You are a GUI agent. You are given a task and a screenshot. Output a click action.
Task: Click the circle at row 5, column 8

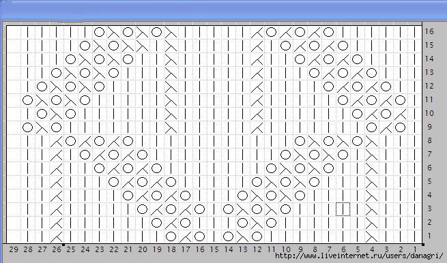click(x=314, y=182)
